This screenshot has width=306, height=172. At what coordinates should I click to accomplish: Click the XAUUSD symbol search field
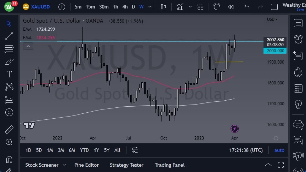[40, 7]
